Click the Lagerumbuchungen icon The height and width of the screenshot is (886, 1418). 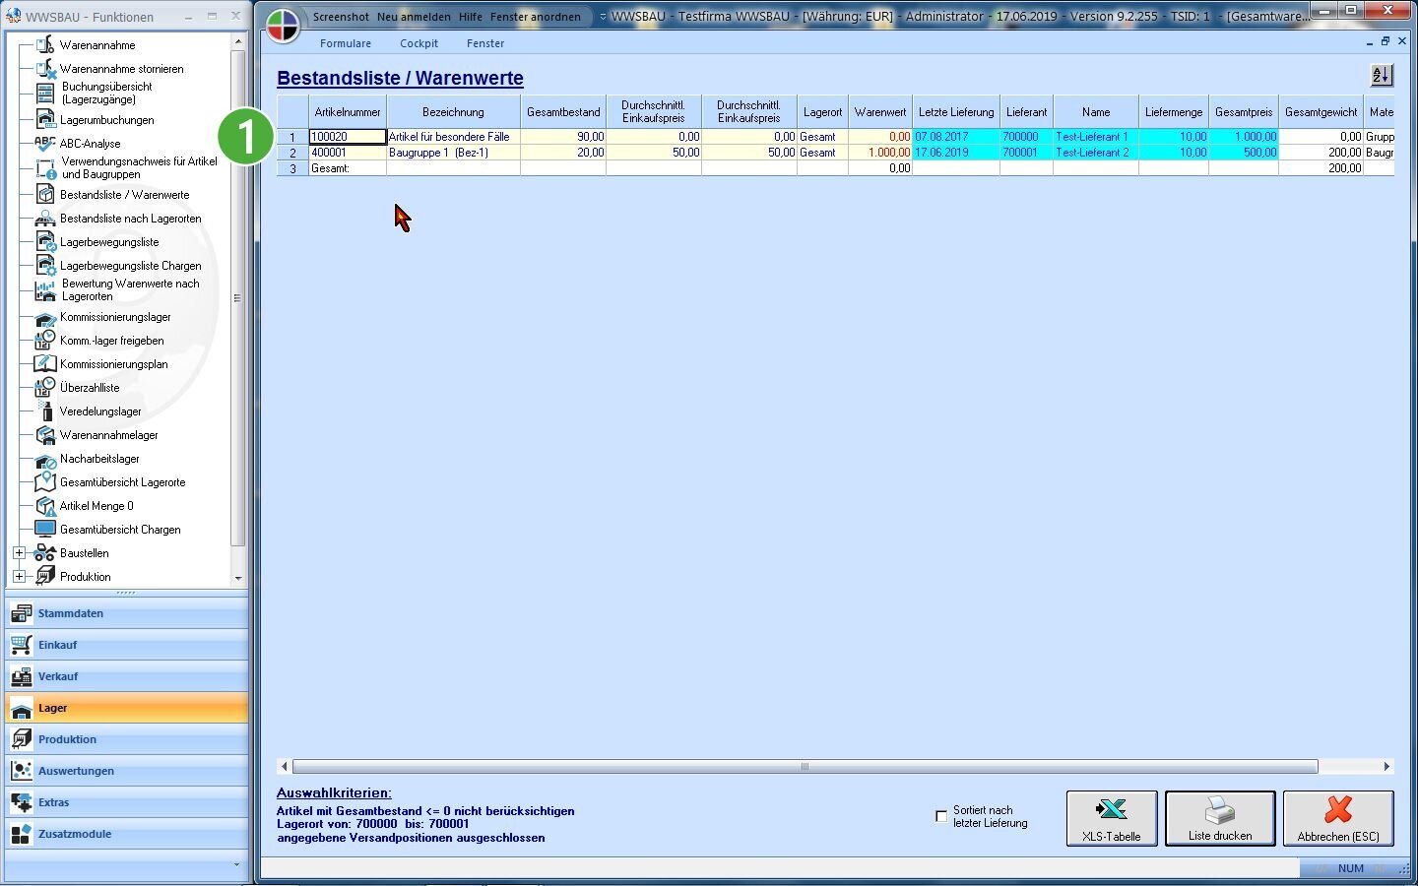point(45,120)
